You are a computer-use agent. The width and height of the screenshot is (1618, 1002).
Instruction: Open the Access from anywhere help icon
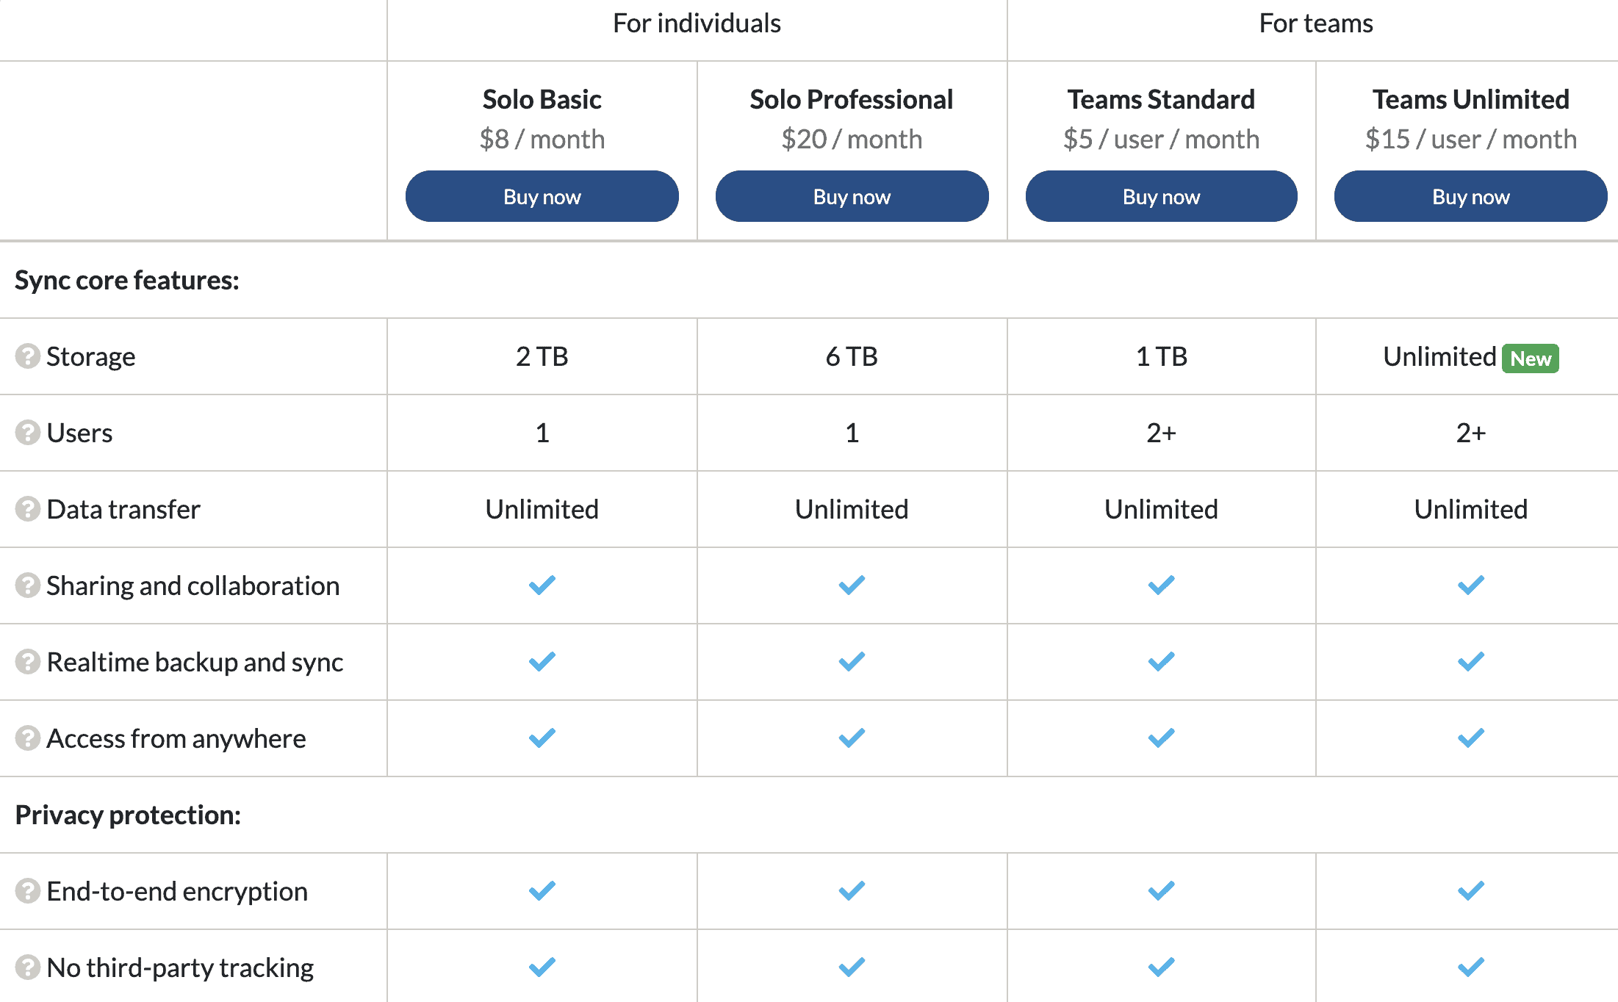click(28, 738)
